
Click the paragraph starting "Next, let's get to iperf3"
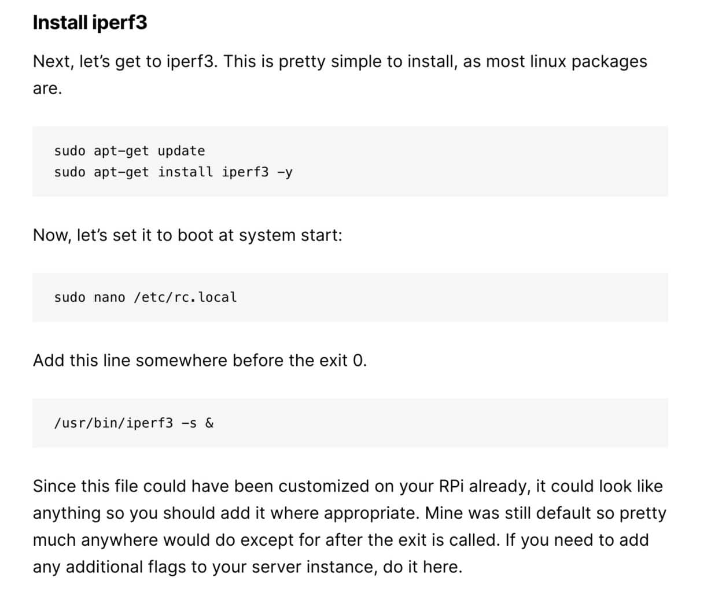pos(340,75)
